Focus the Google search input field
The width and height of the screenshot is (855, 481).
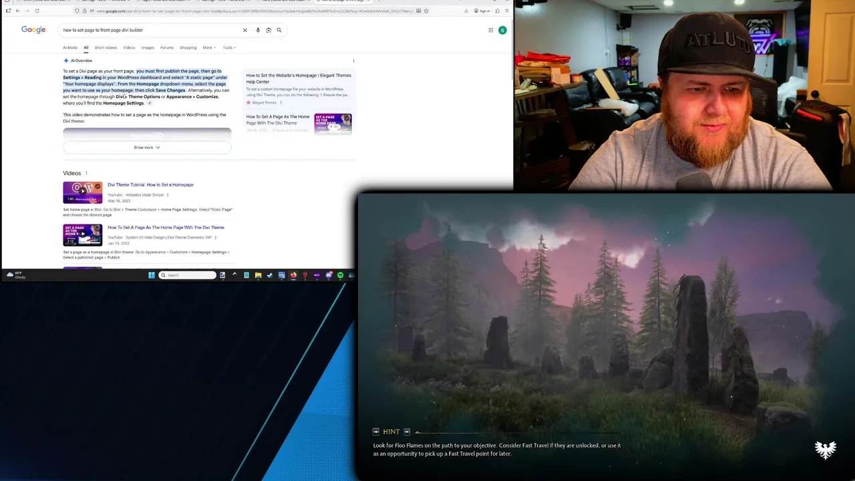pyautogui.click(x=150, y=30)
